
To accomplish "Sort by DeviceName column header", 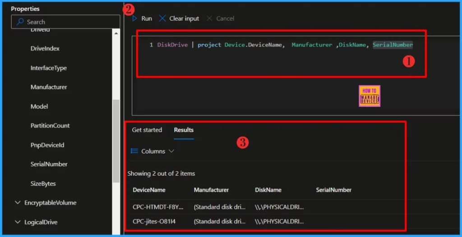I will point(149,190).
